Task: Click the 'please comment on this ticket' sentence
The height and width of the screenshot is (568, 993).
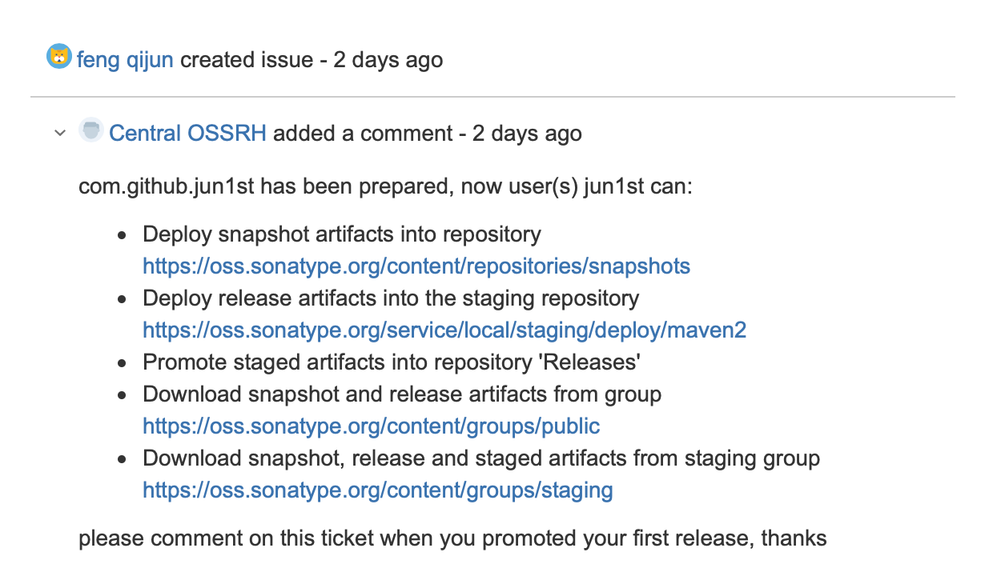Action: pyautogui.click(x=452, y=538)
